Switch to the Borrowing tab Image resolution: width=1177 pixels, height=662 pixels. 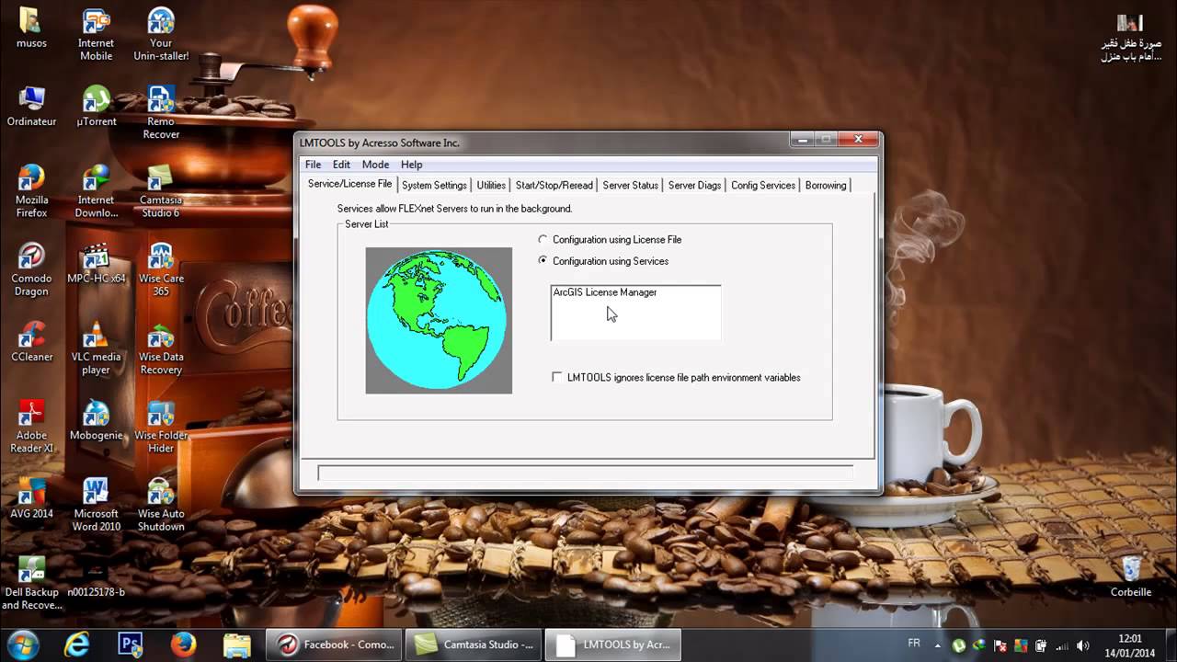825,185
